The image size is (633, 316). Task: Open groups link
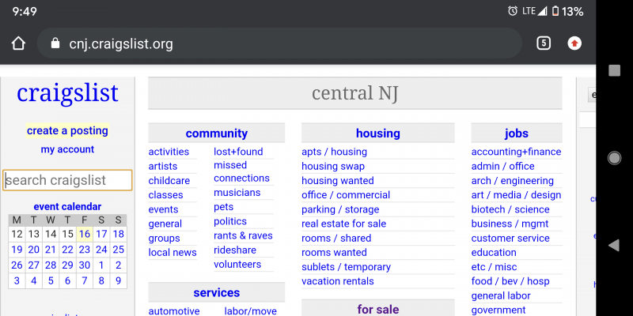coord(164,239)
